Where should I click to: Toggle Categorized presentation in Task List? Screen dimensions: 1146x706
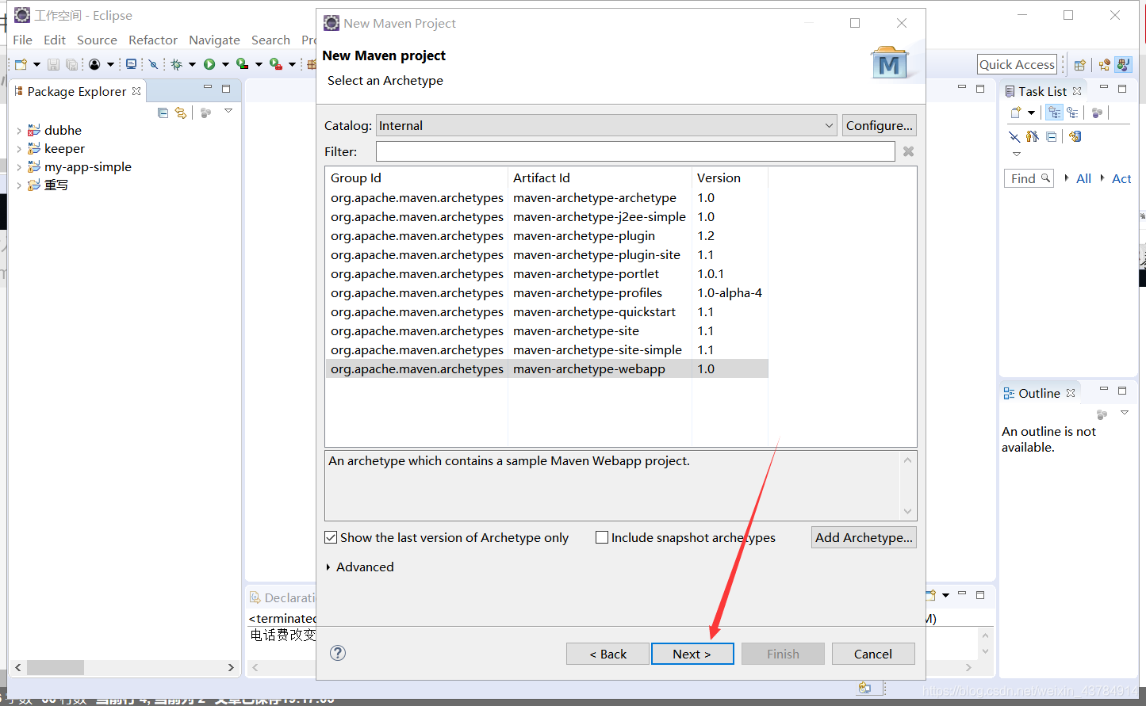pos(1054,113)
